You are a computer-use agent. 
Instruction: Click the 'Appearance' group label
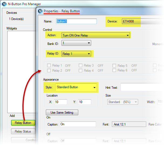[51, 80]
